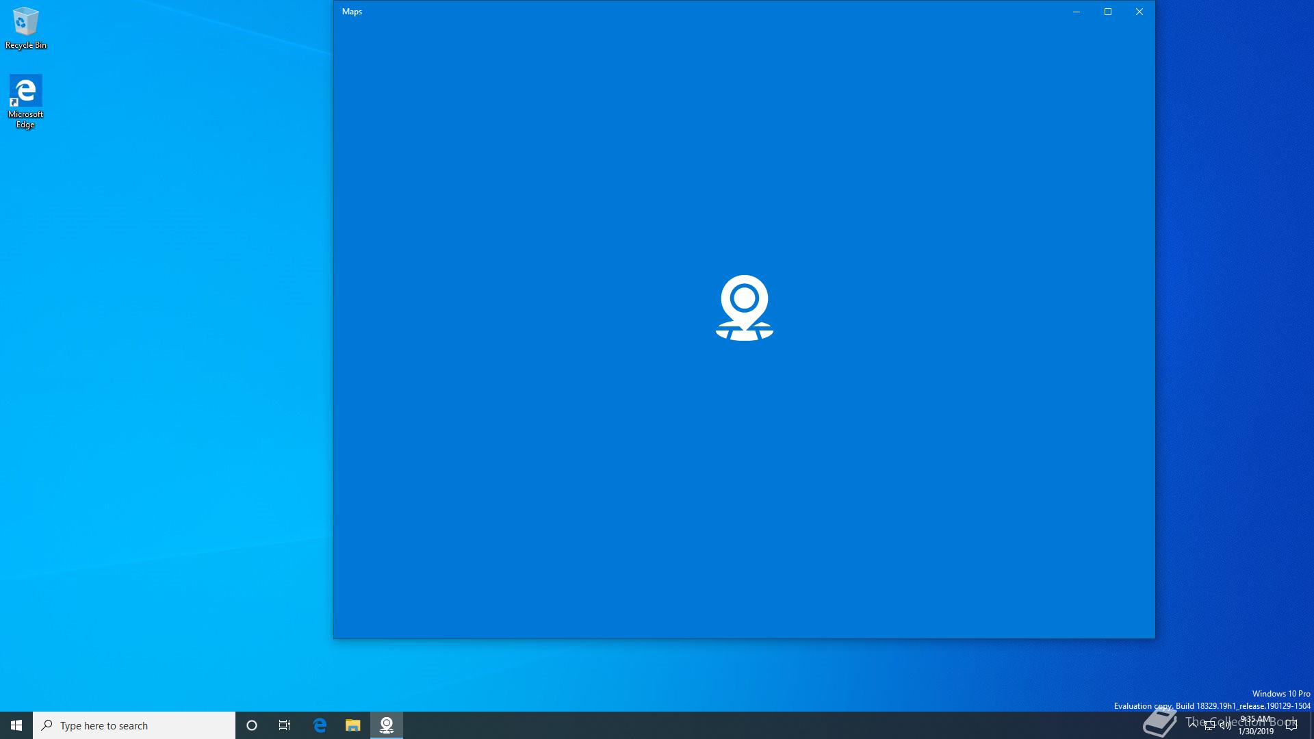
Task: Open the Windows Start menu
Action: pos(16,725)
